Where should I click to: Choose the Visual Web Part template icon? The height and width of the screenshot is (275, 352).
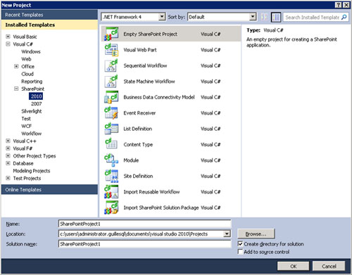tap(111, 50)
